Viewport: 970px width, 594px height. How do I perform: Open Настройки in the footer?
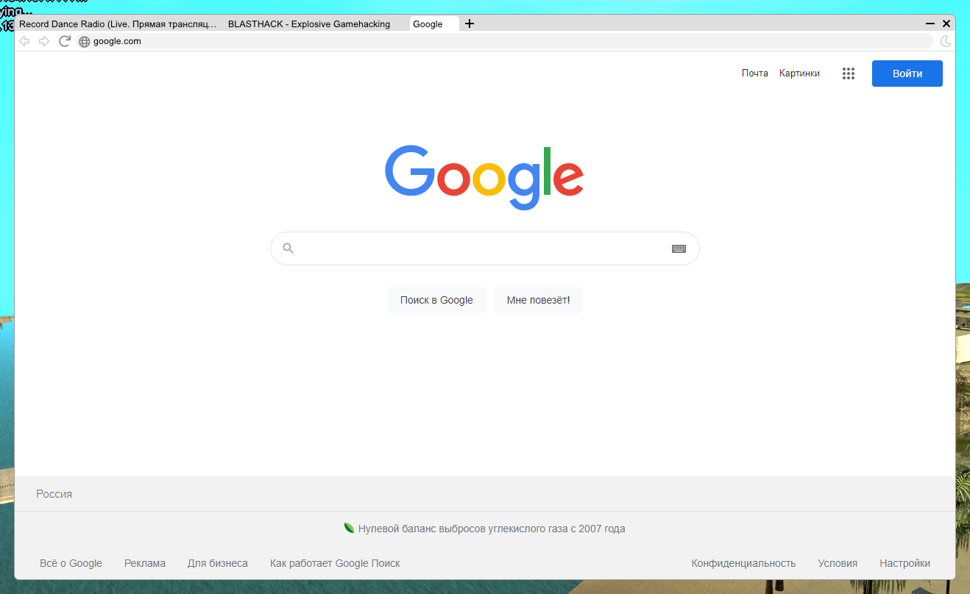(x=904, y=563)
